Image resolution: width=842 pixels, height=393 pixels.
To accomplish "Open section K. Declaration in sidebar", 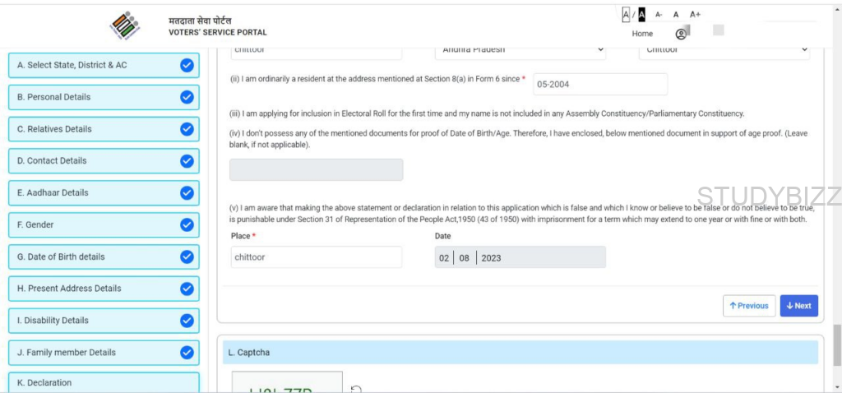I will 104,382.
